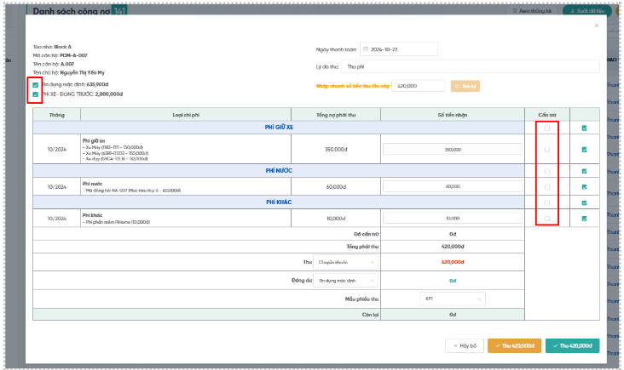The image size is (624, 370).
Task: Open the 'Đóng dư' Tín dụng mặc định dropdown
Action: tap(345, 281)
